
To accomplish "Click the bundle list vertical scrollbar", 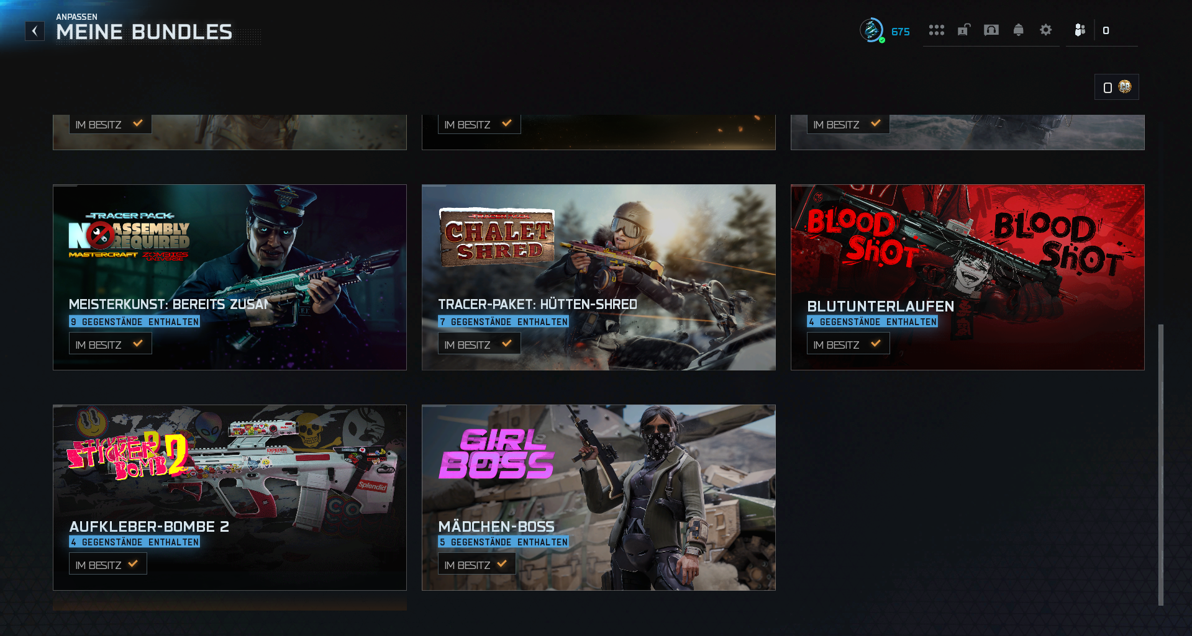I will (1160, 464).
